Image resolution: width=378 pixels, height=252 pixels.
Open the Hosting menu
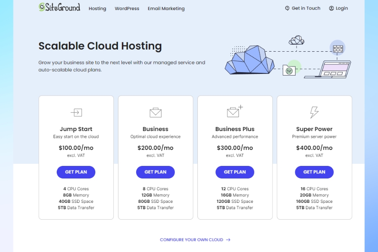pyautogui.click(x=97, y=9)
